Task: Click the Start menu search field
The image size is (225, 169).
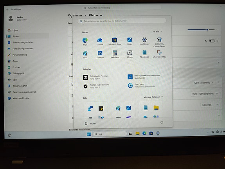Action: tap(122, 21)
